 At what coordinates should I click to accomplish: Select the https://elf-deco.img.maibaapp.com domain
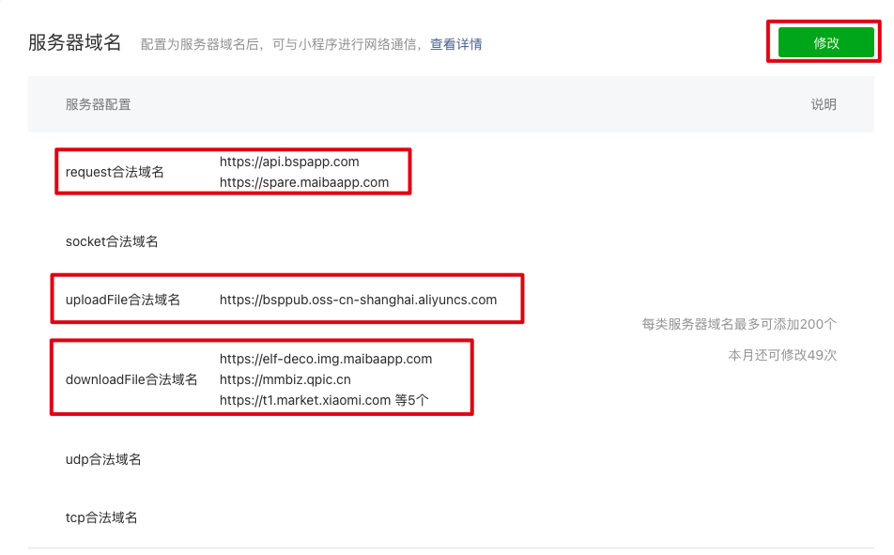tap(326, 359)
